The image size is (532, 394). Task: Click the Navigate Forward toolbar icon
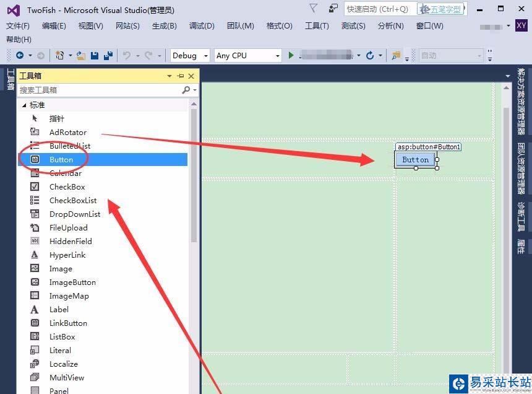(x=41, y=55)
